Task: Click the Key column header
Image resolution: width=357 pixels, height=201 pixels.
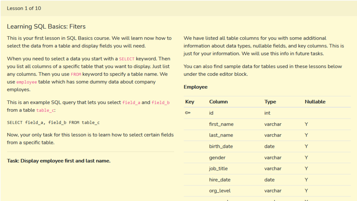Action: (x=190, y=102)
